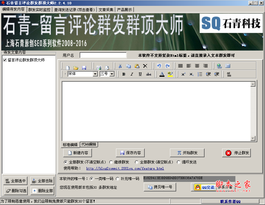The width and height of the screenshot is (265, 205).
Task: Open print preview with magnifier icon
Action: (x=107, y=68)
